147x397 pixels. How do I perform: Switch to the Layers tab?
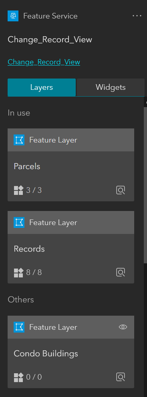tap(42, 87)
